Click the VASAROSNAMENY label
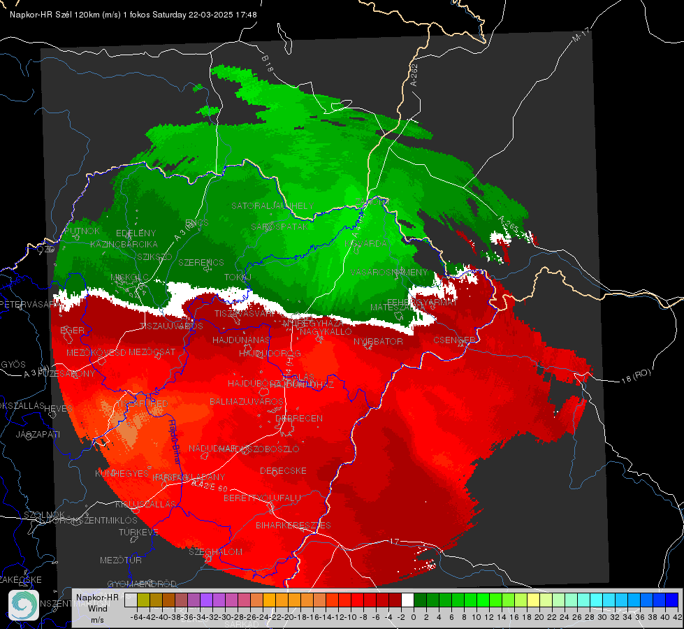 [x=389, y=272]
